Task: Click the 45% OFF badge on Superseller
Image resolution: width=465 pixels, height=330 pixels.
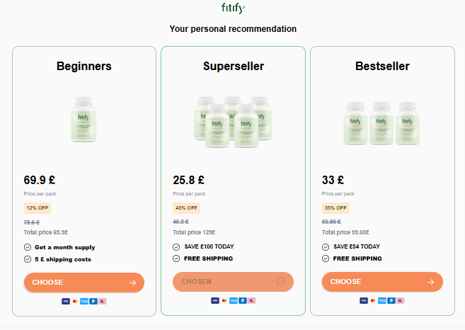Action: click(186, 208)
